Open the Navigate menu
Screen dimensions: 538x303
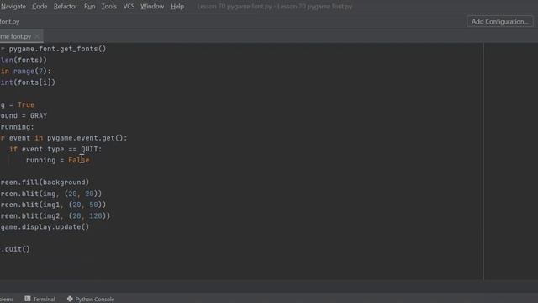click(x=13, y=7)
